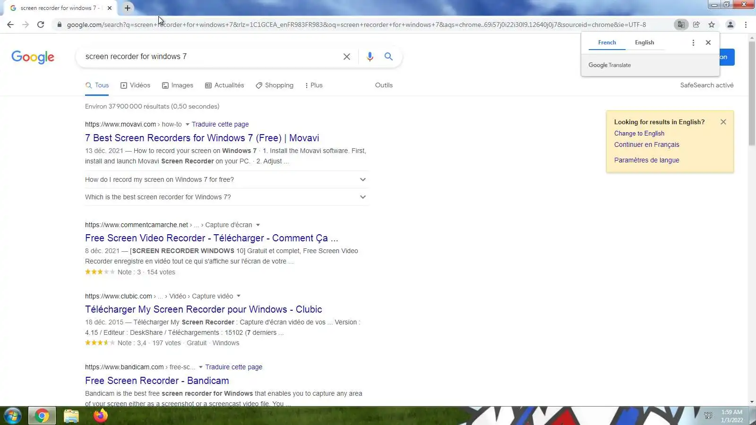Click Change to English link
Viewport: 756px width, 425px height.
(x=639, y=134)
